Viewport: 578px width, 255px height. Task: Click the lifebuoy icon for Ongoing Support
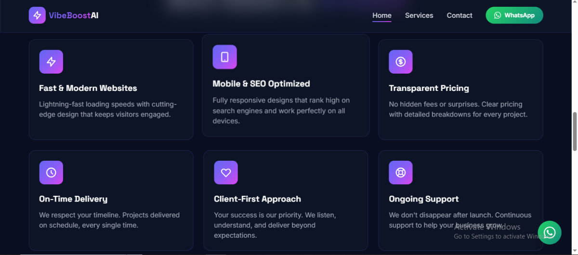[x=400, y=172]
